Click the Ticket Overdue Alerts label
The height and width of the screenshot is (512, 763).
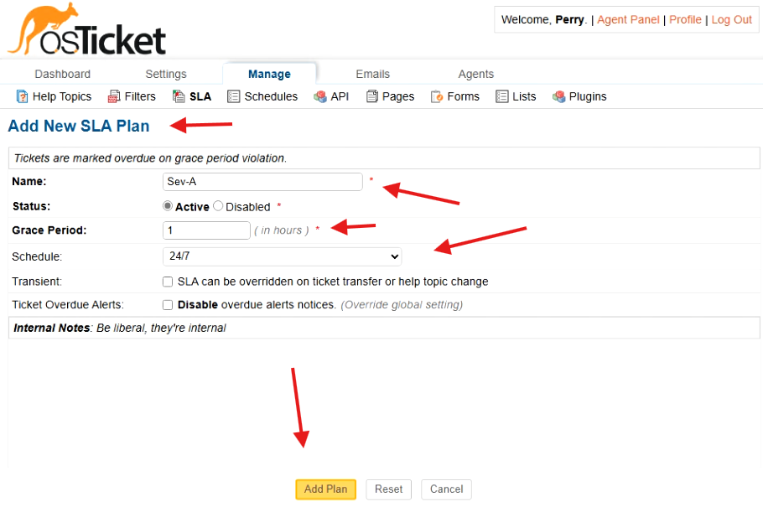[68, 305]
